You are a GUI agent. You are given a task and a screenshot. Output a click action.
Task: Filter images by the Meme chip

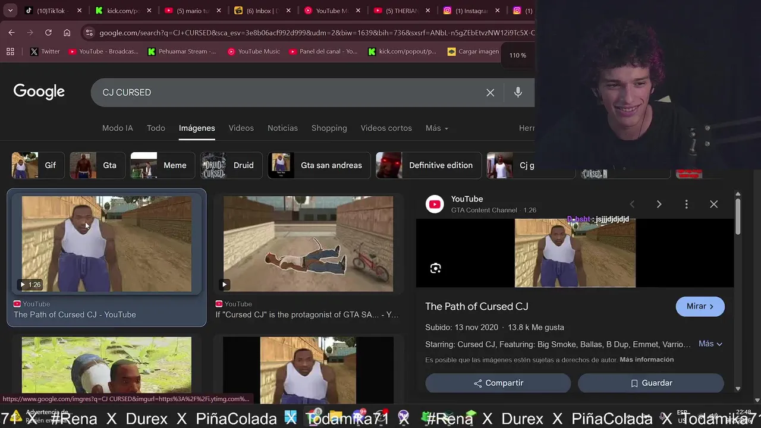[x=162, y=165]
